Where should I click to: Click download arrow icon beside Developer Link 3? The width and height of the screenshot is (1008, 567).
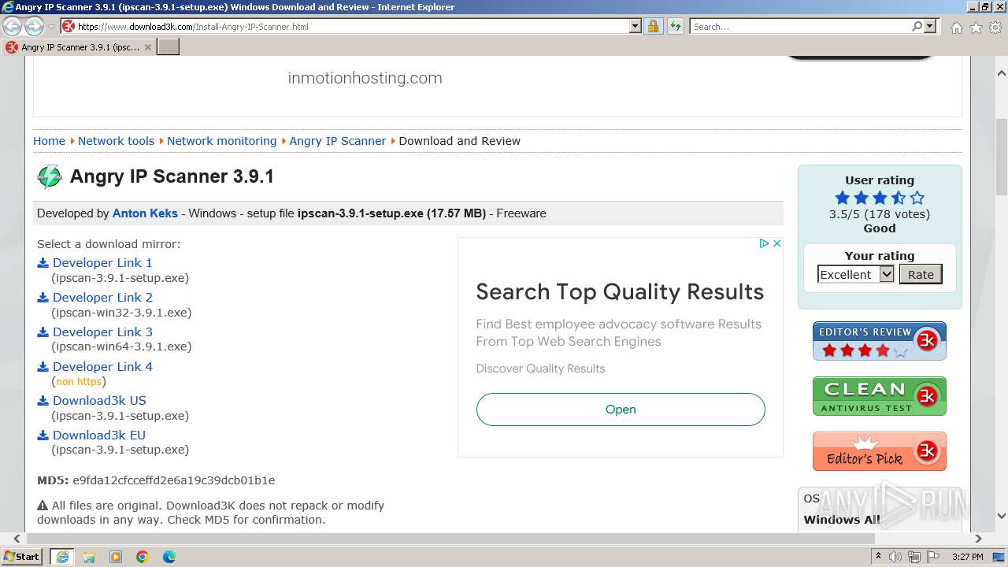click(x=43, y=332)
